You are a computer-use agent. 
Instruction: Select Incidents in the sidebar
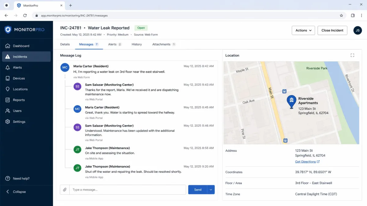pyautogui.click(x=26, y=57)
